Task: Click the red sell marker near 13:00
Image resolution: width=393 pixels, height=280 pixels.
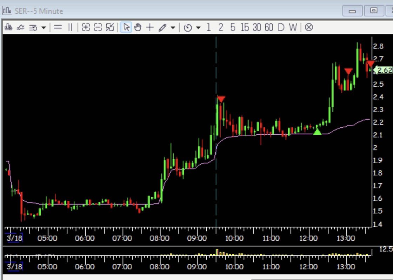Action: coord(348,72)
